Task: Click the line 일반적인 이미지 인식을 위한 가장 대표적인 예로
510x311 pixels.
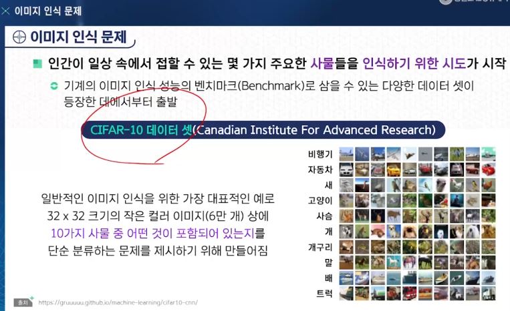Action: (x=158, y=198)
